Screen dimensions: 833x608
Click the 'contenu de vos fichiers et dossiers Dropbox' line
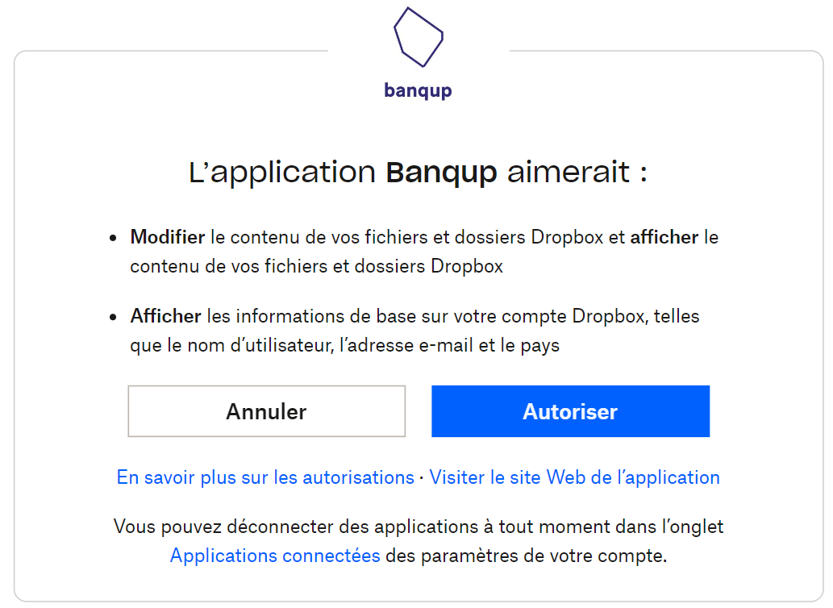point(317,266)
